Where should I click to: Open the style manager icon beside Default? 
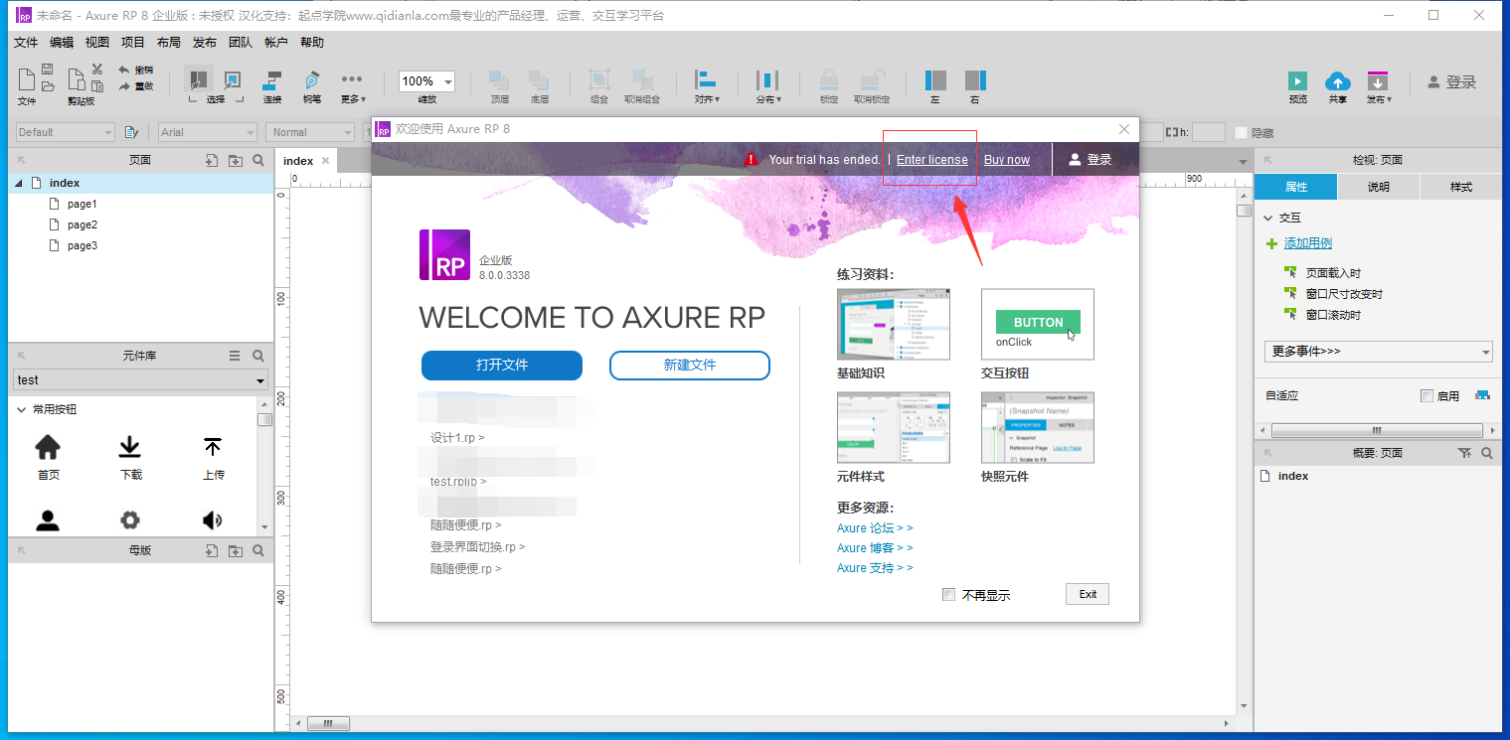point(131,132)
